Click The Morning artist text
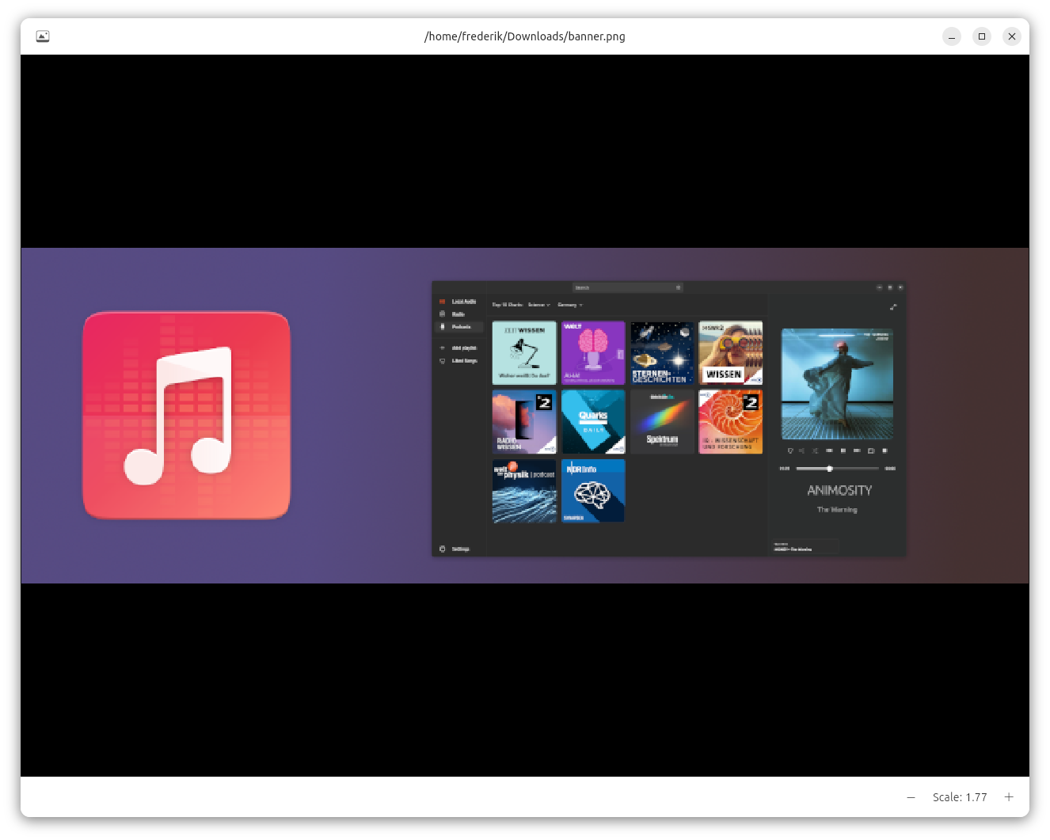Image resolution: width=1050 pixels, height=840 pixels. pyautogui.click(x=837, y=510)
